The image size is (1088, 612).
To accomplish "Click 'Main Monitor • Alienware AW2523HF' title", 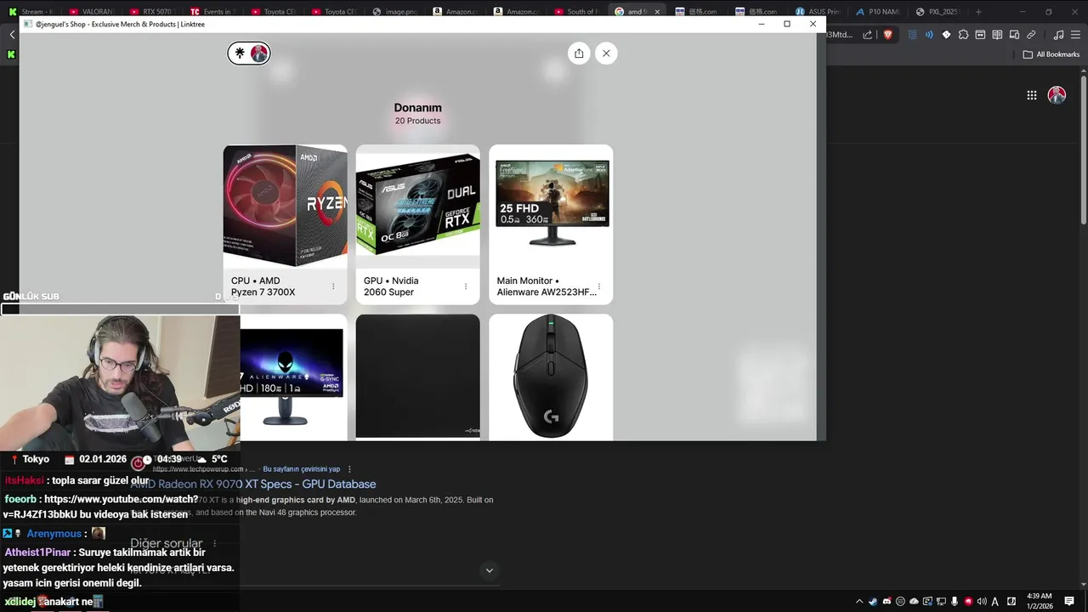I will tap(547, 286).
